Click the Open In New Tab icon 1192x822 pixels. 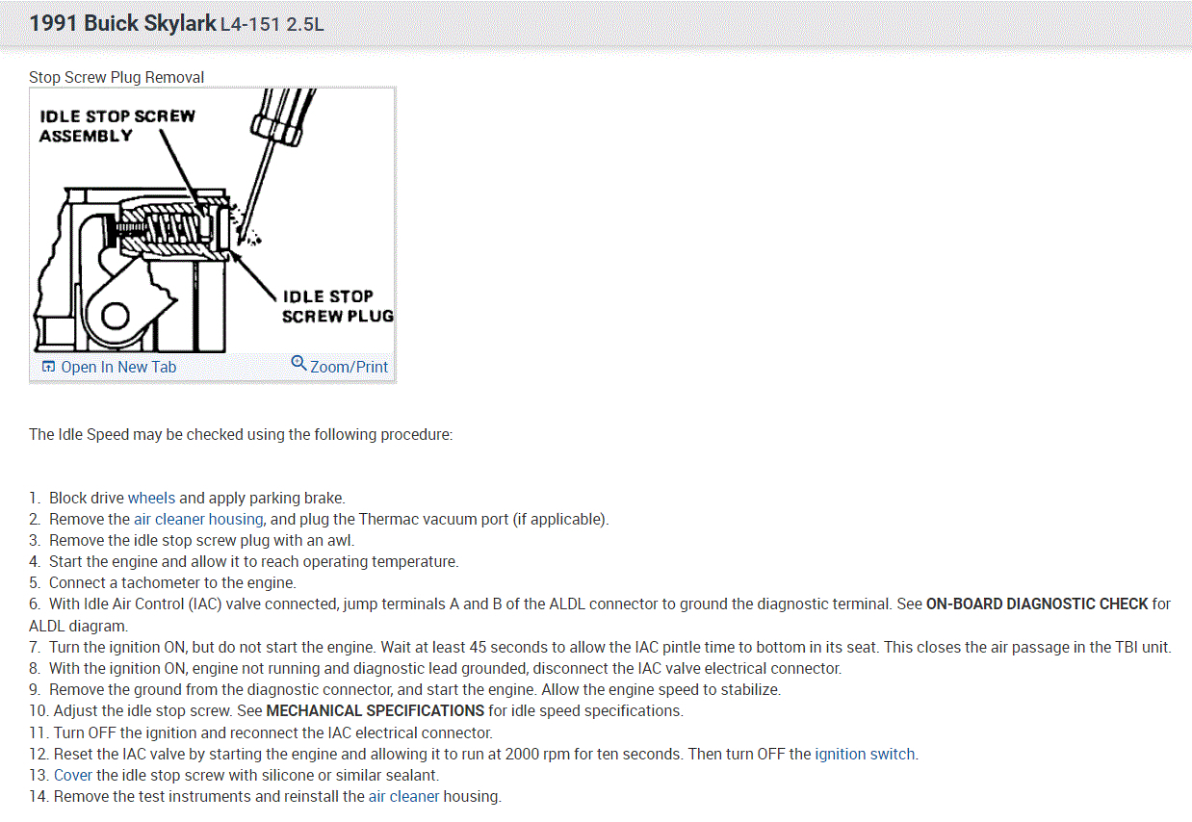click(48, 367)
